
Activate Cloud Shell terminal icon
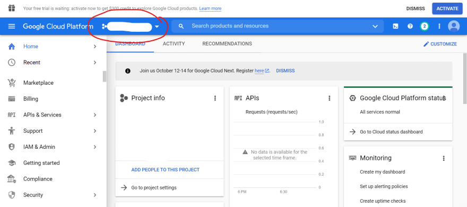coord(395,26)
